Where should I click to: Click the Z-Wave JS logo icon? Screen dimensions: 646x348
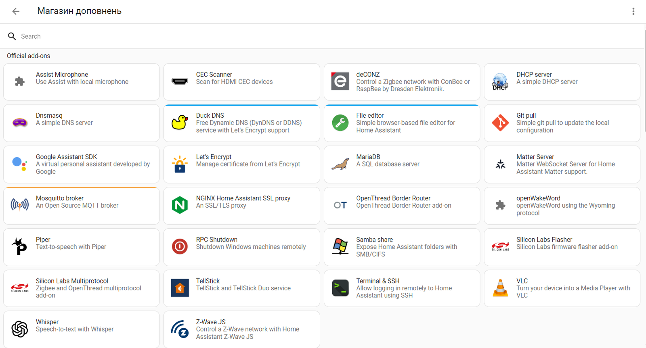tap(180, 329)
